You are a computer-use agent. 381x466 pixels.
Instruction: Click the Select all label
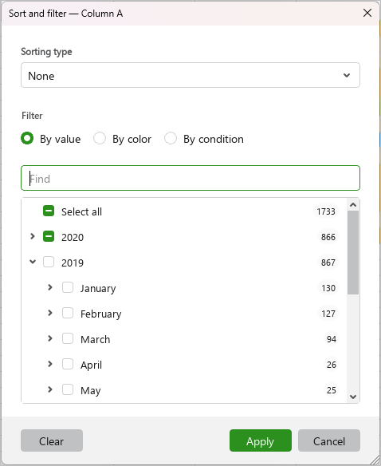(x=81, y=211)
